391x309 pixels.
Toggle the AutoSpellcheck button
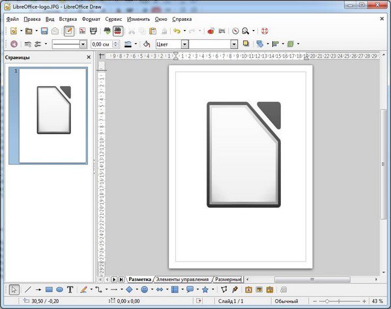(x=119, y=31)
